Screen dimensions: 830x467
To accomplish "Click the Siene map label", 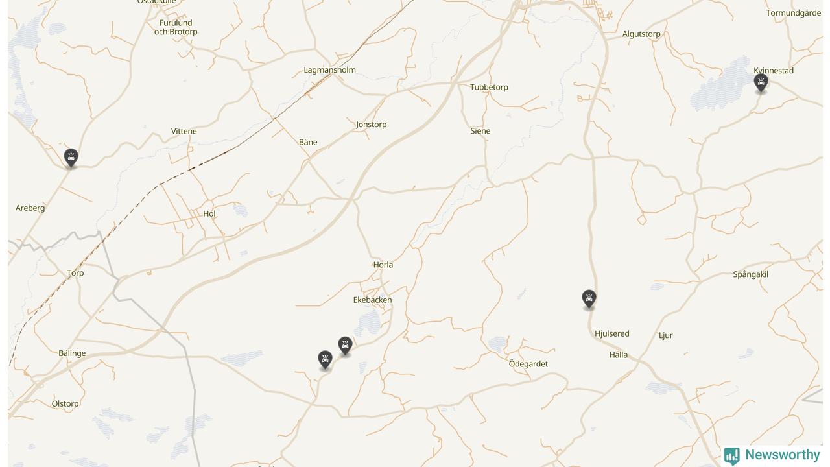I will coord(480,131).
